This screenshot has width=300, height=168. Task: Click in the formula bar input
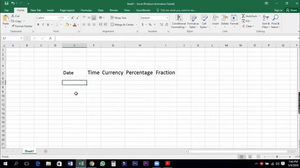(x=177, y=38)
